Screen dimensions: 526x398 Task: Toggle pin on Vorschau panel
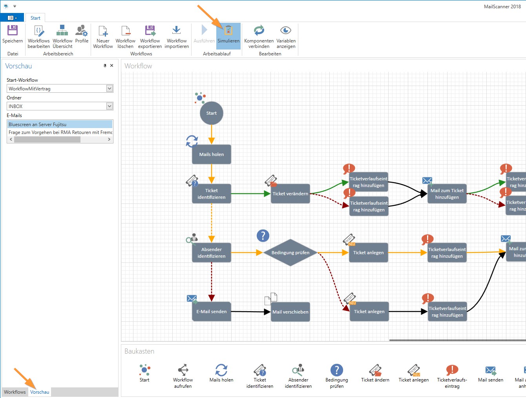point(105,66)
